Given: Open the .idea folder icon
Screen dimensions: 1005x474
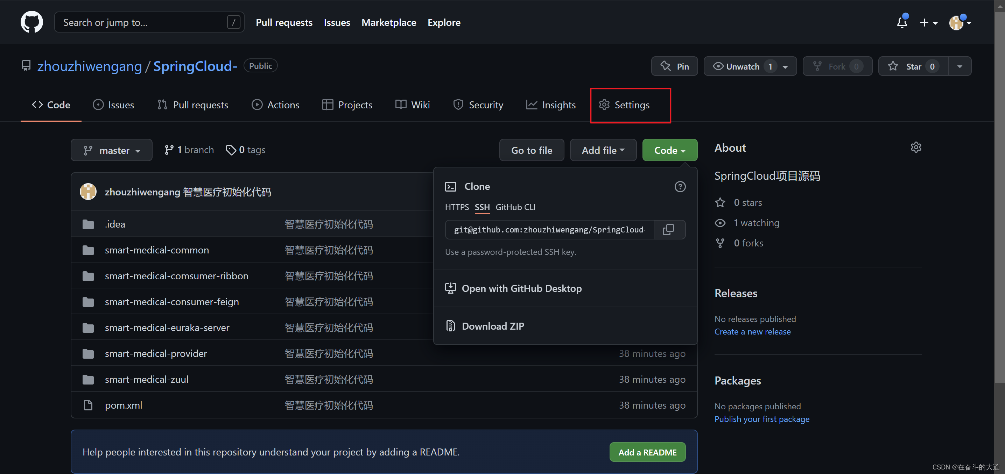Looking at the screenshot, I should point(88,224).
